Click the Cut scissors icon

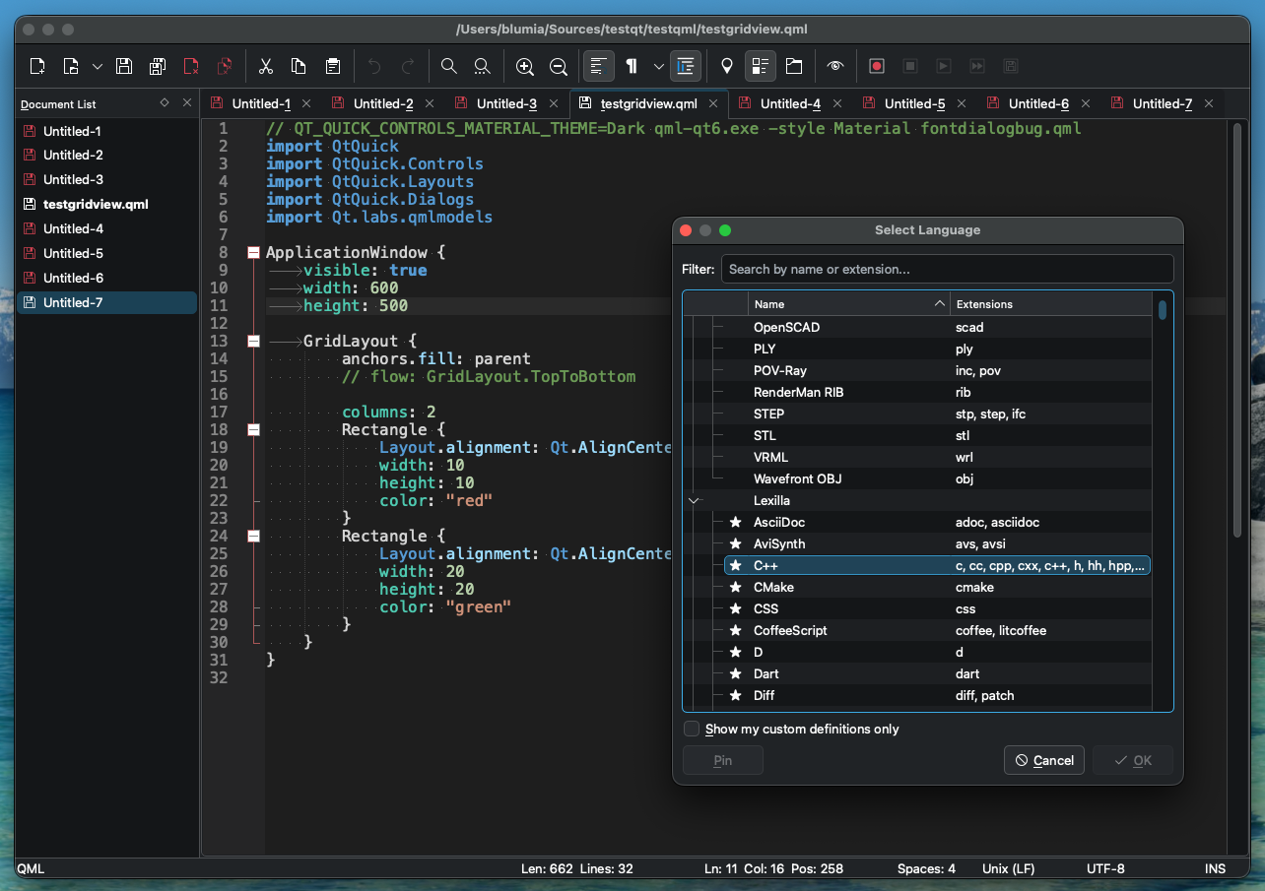point(265,66)
